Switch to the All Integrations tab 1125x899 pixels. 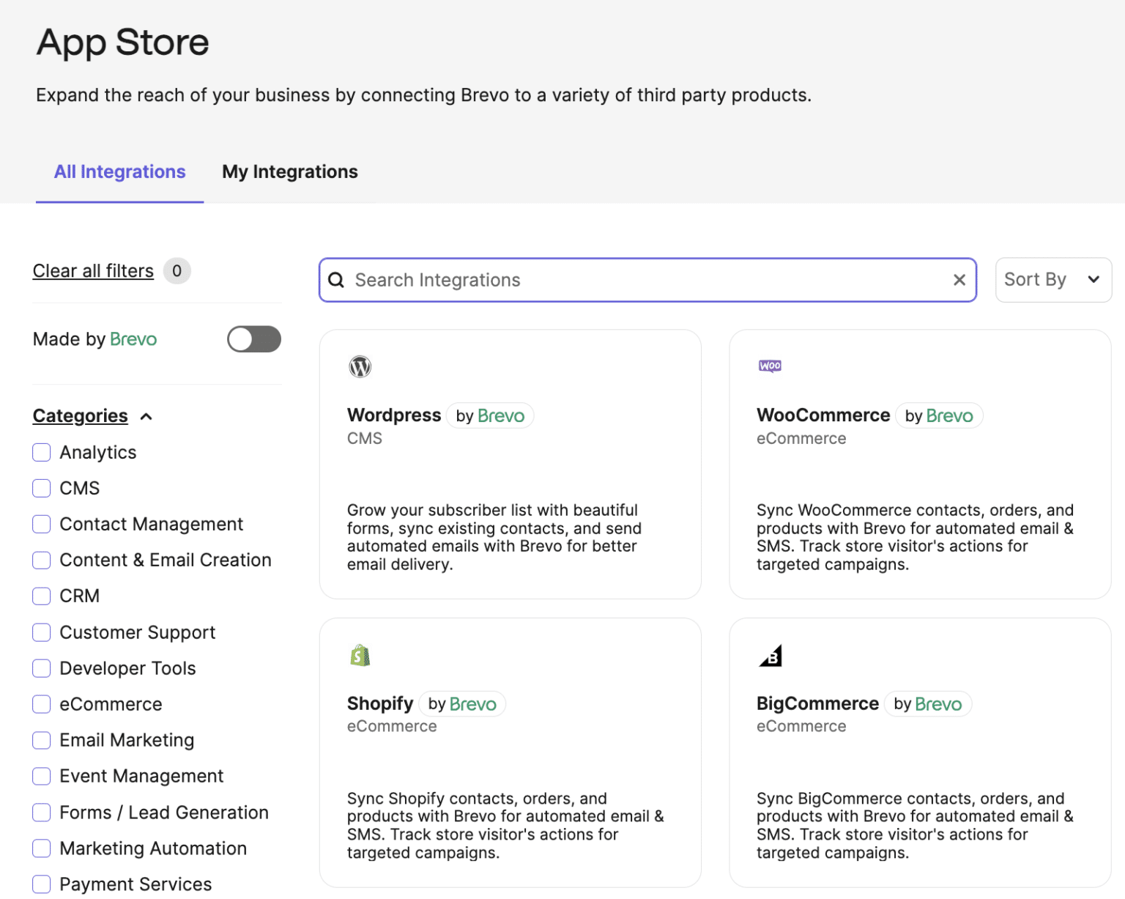point(120,171)
